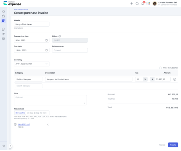Open the card icon in sidebar
Image resolution: width=181 pixels, height=151 pixels.
[x=3, y=39]
